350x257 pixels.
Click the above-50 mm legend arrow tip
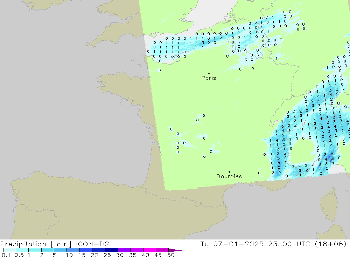point(175,250)
